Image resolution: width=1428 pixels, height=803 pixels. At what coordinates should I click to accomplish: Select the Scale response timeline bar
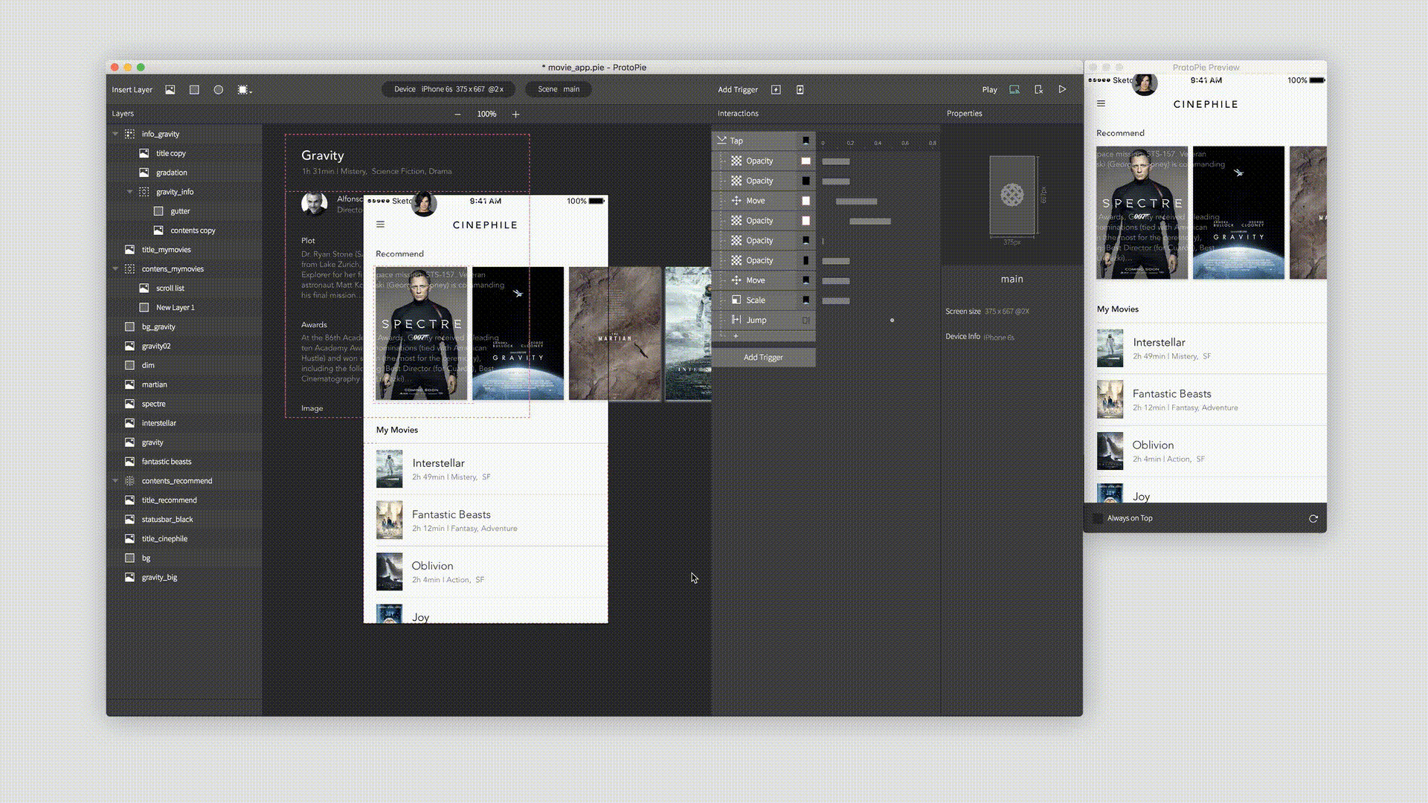836,301
